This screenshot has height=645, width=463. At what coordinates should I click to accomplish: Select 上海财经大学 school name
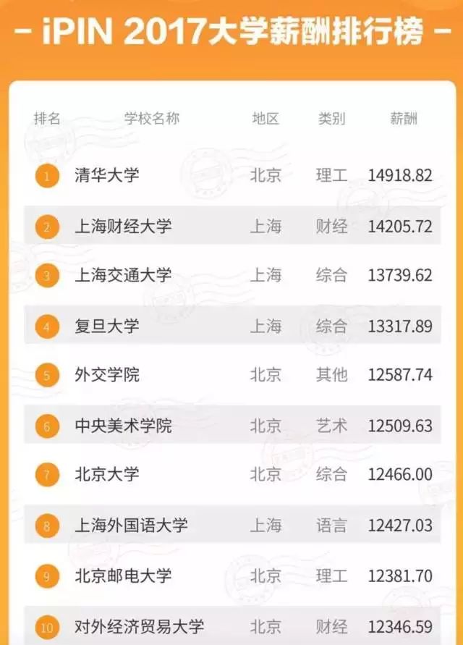click(x=123, y=227)
